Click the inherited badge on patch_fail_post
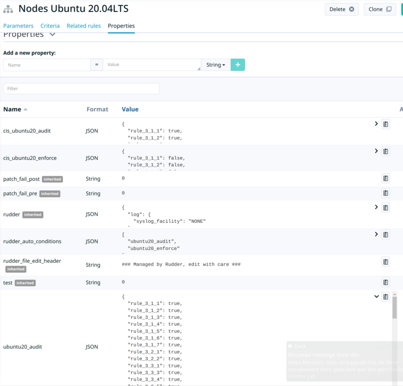Screen dimensions: 403x386 (x=52, y=179)
